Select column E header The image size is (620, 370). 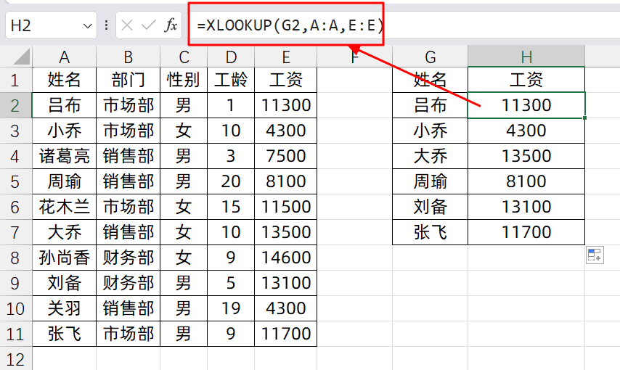coord(286,57)
